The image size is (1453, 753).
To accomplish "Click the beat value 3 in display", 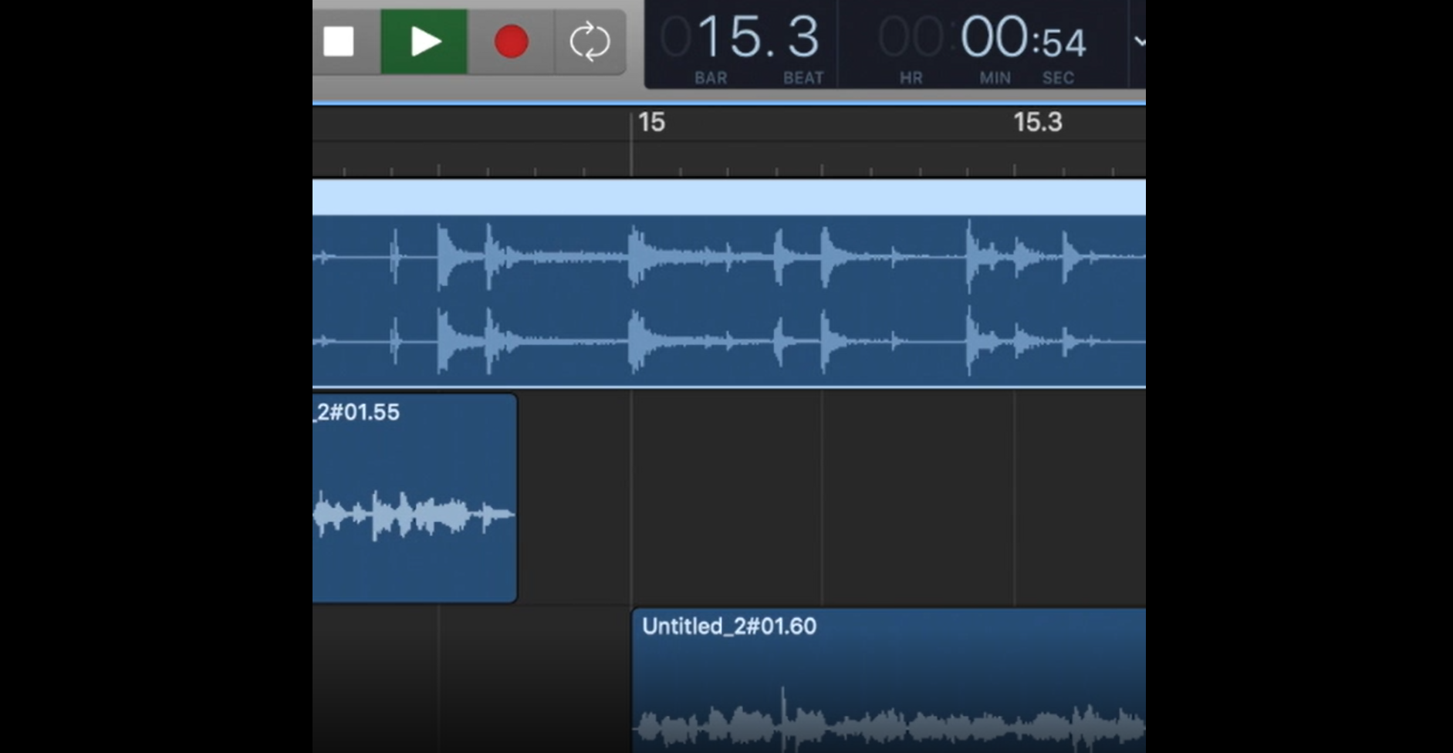I will pyautogui.click(x=803, y=37).
